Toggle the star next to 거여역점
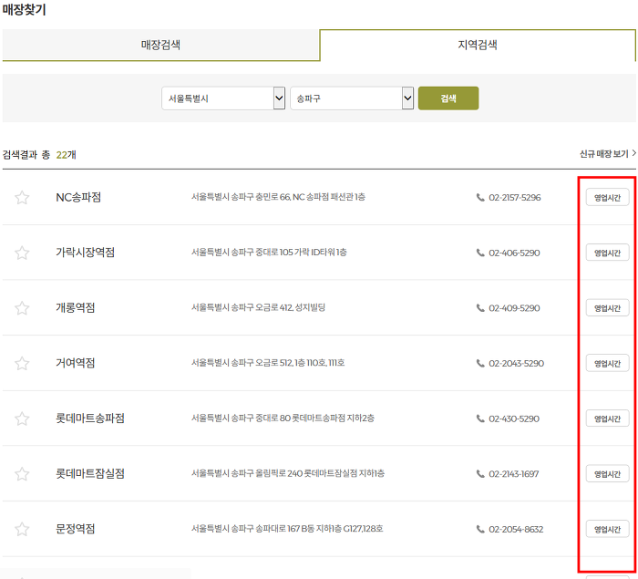638x579 pixels. pos(22,364)
